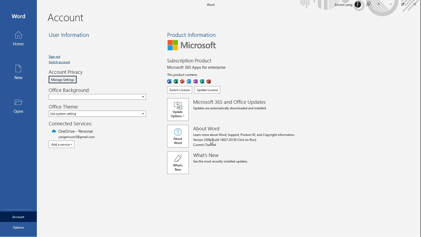Click the Update License button
421x237 pixels.
pos(207,90)
